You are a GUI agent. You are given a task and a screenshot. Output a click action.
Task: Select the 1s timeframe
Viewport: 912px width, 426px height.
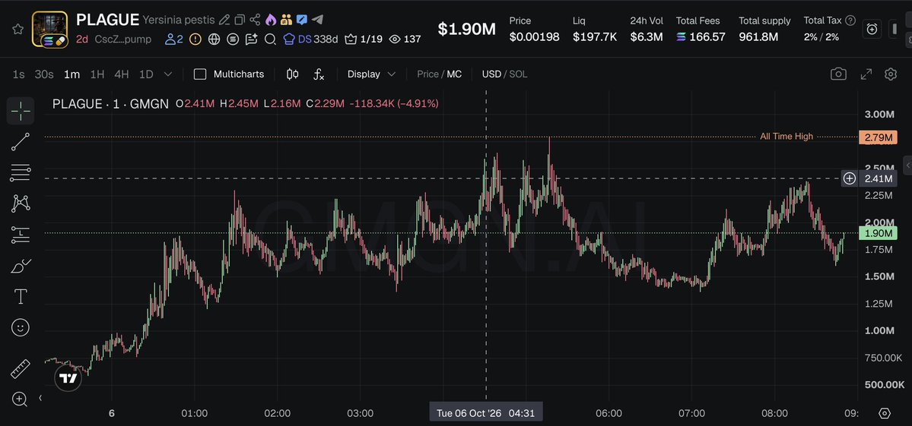point(18,74)
